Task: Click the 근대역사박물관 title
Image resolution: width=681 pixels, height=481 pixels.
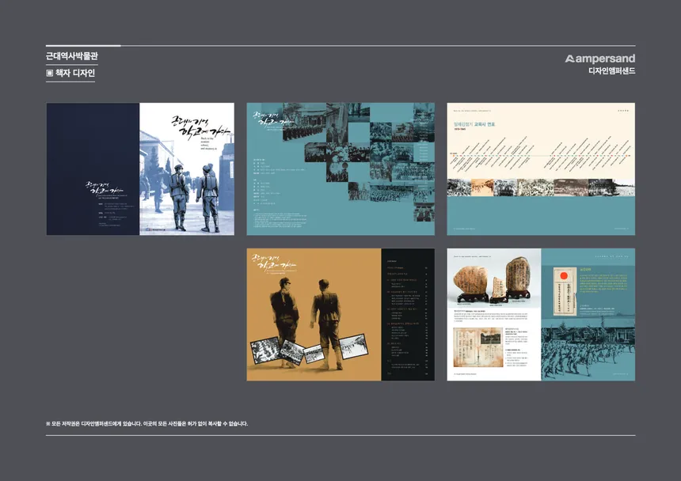Action: click(x=72, y=56)
